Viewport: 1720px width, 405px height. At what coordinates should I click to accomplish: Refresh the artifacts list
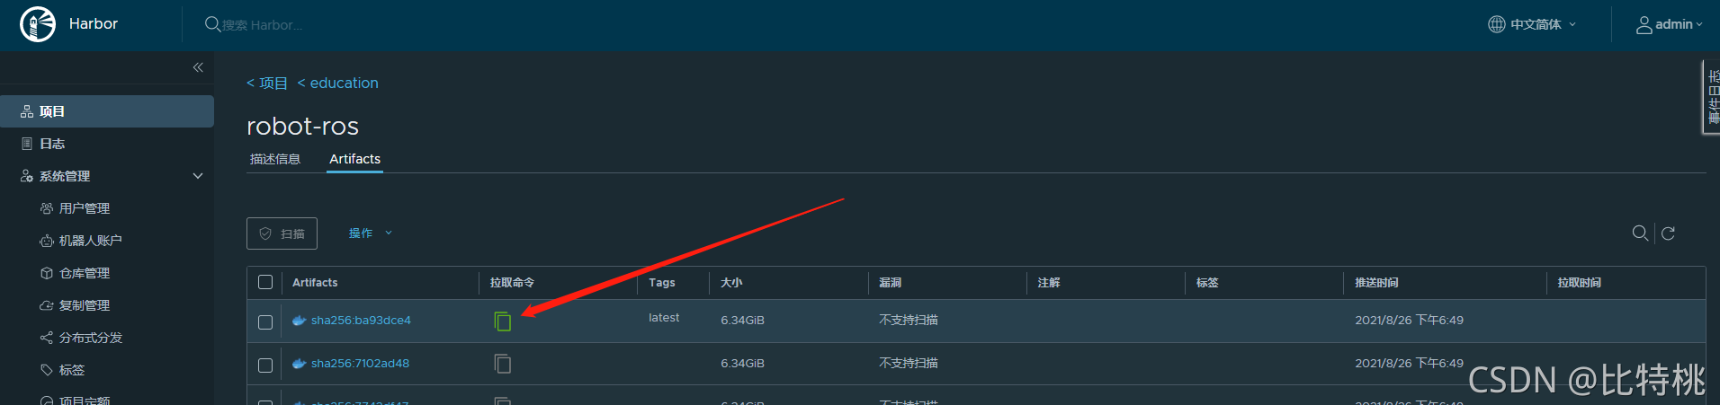click(1668, 233)
